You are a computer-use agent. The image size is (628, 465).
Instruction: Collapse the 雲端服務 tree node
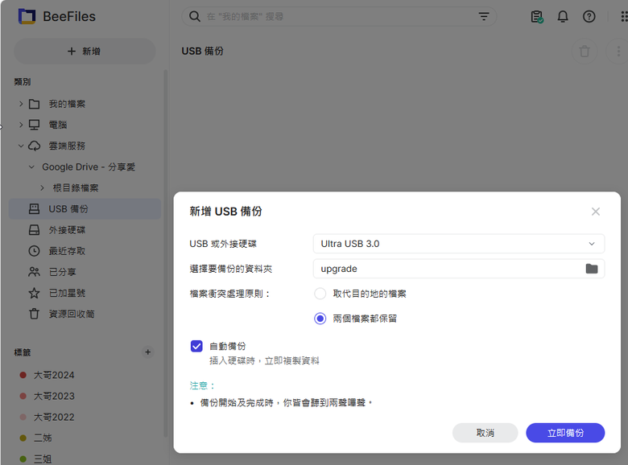pyautogui.click(x=21, y=146)
